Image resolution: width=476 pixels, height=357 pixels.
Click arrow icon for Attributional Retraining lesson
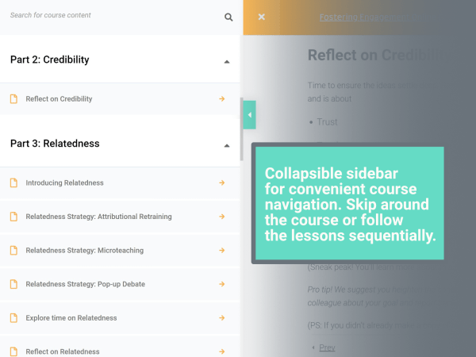222,217
